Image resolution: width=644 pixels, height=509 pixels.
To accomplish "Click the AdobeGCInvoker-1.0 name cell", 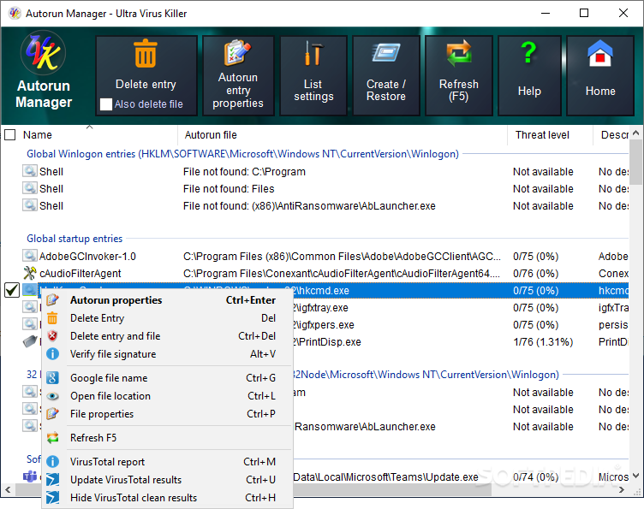I will [x=87, y=257].
